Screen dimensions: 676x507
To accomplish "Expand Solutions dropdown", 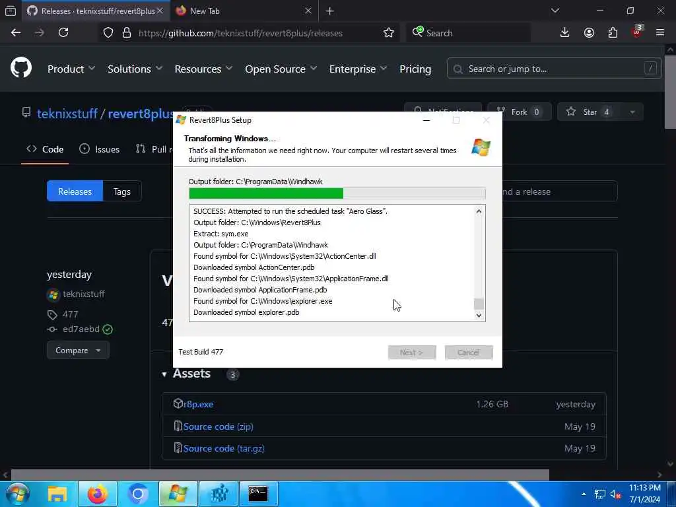I will pos(135,69).
